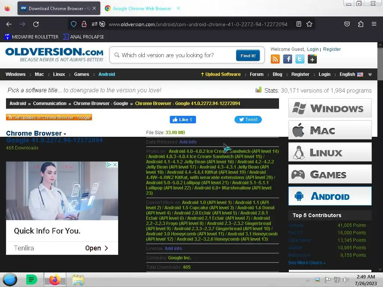This screenshot has width=383, height=287.
Task: Close the advertisement with the X icon
Action: [115, 165]
